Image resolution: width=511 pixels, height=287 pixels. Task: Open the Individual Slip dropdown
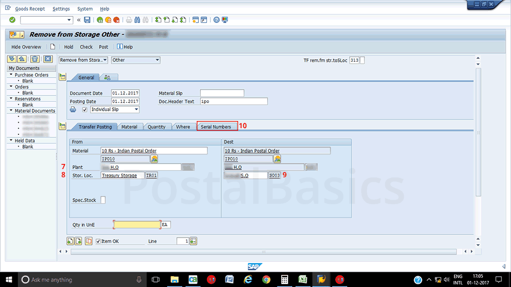point(136,110)
